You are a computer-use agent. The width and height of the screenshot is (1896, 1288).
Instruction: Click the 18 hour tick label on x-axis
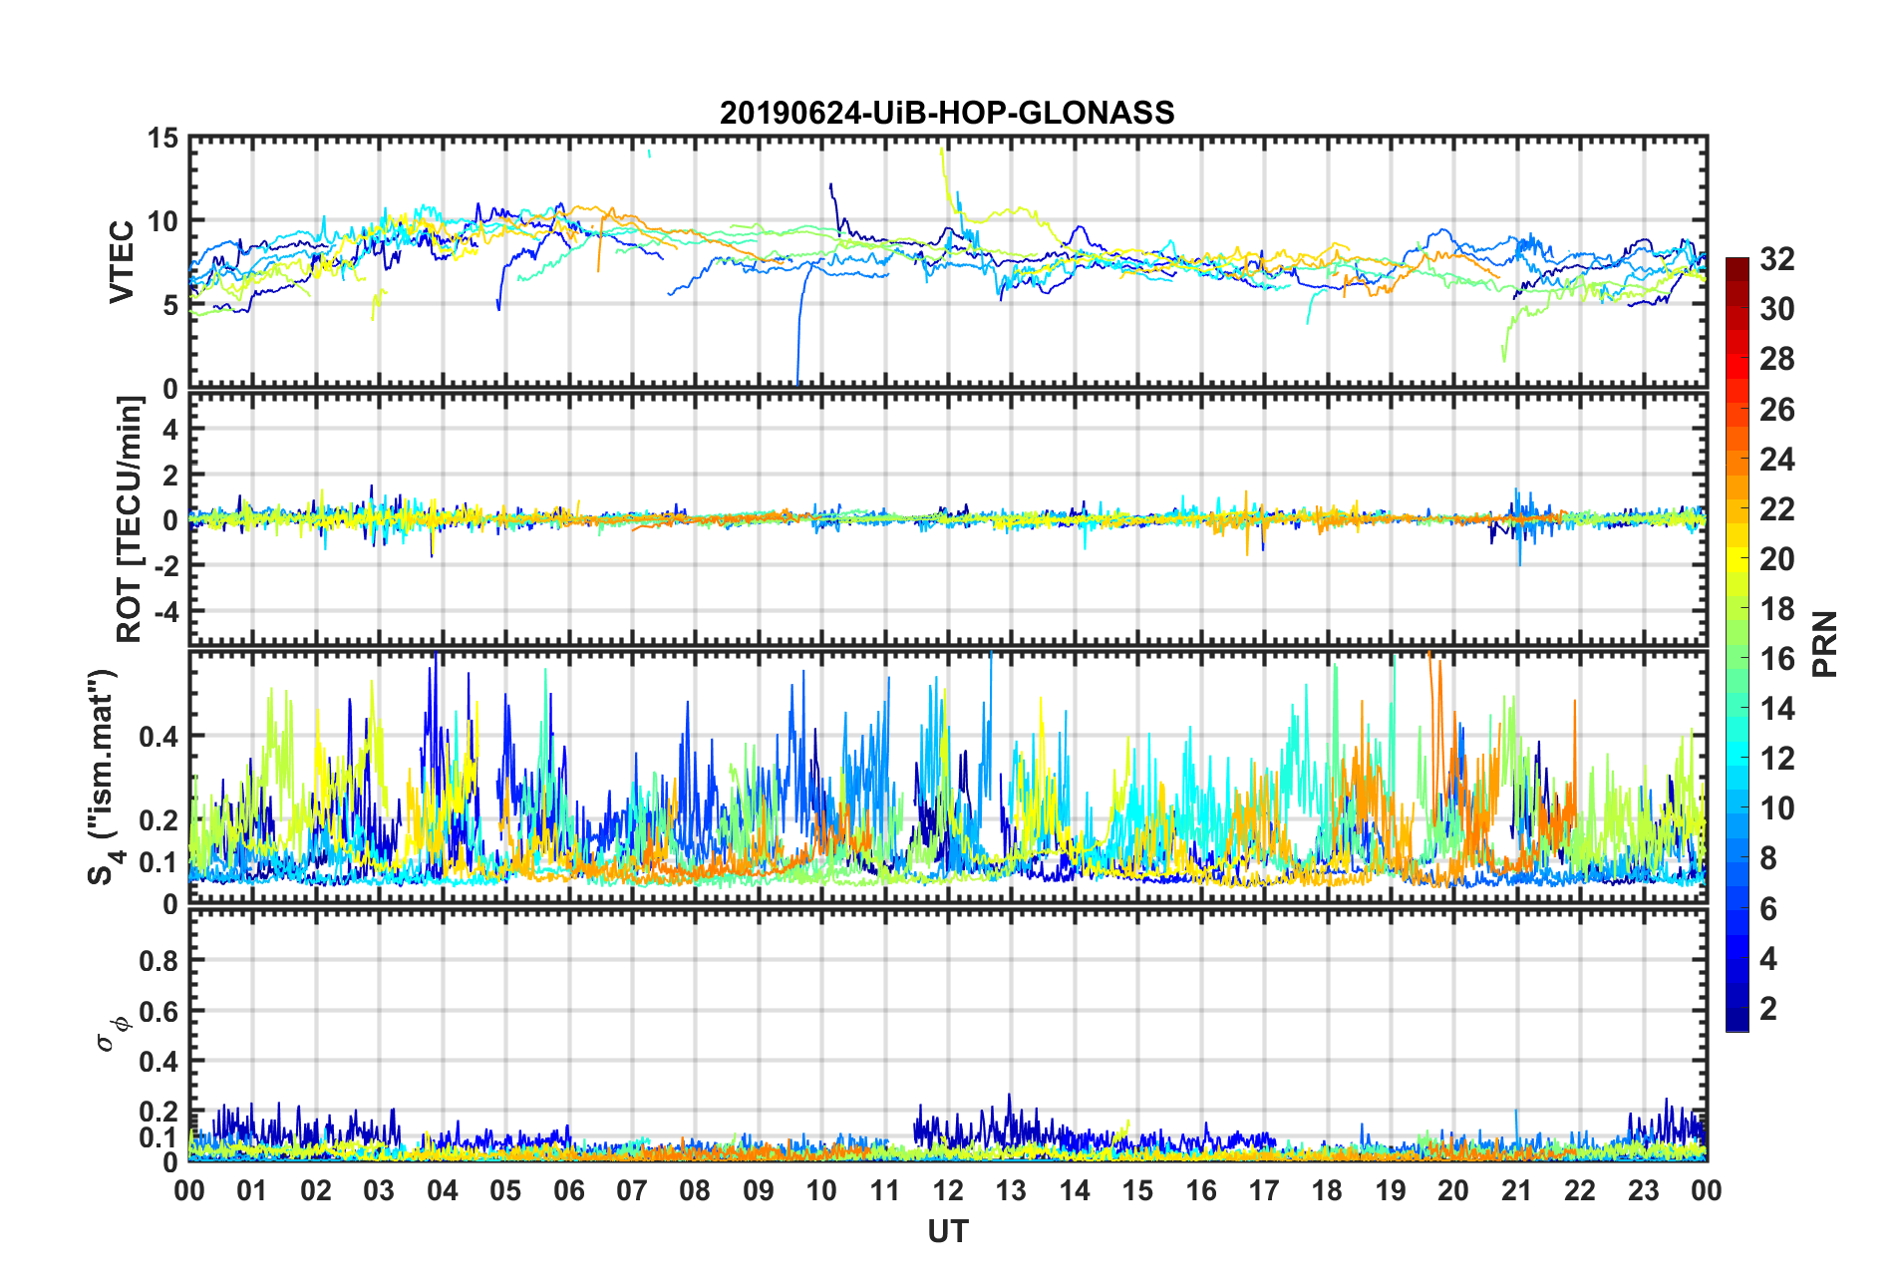(1327, 1190)
